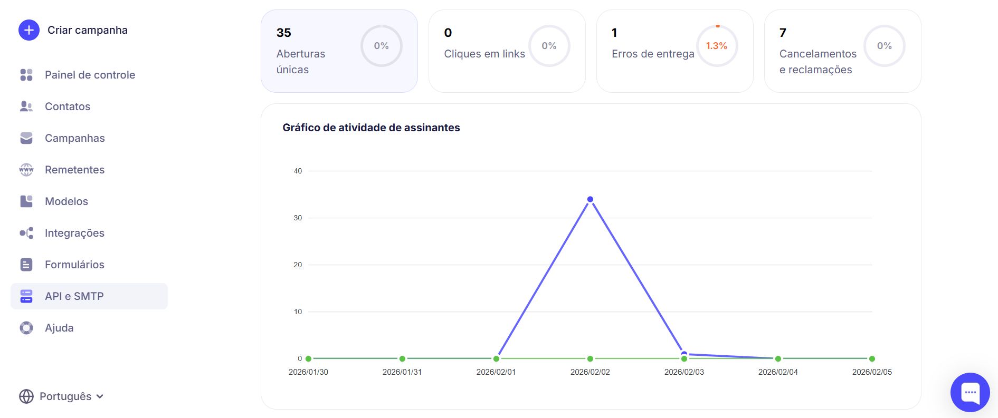Viewport: 998px width, 418px height.
Task: Click the language globe icon
Action: [x=26, y=396]
